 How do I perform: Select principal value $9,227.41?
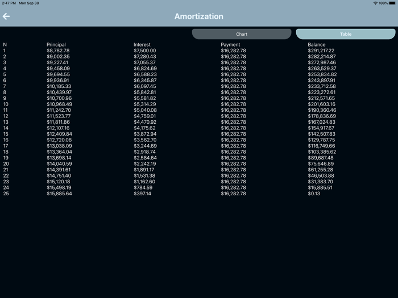point(57,62)
